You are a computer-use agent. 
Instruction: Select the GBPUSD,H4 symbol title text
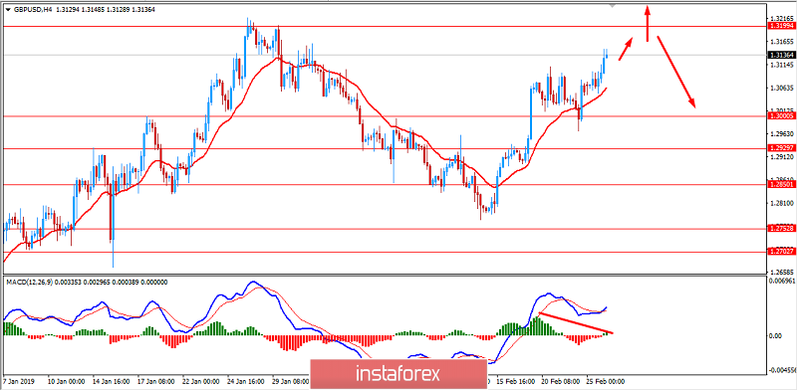click(32, 10)
